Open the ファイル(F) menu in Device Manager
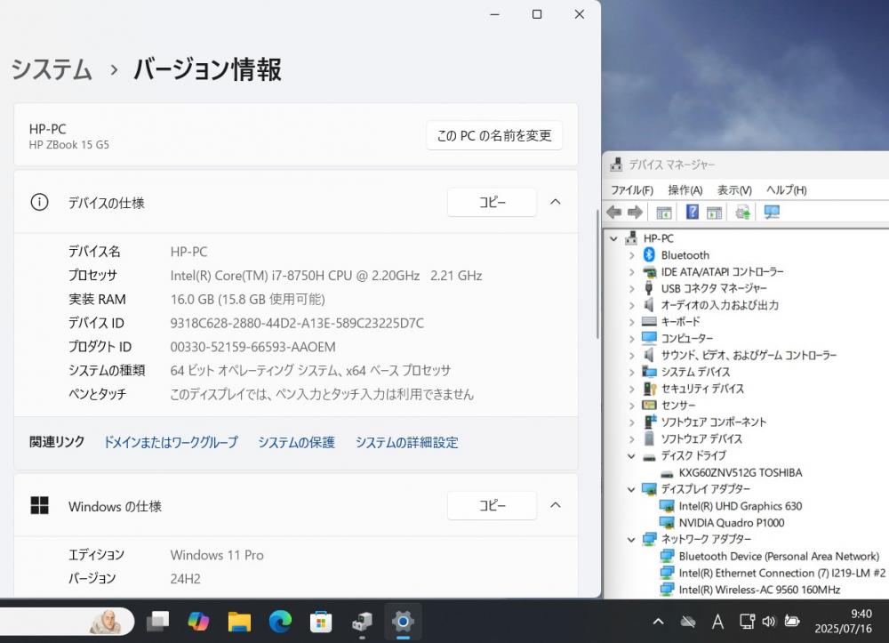 tap(631, 190)
